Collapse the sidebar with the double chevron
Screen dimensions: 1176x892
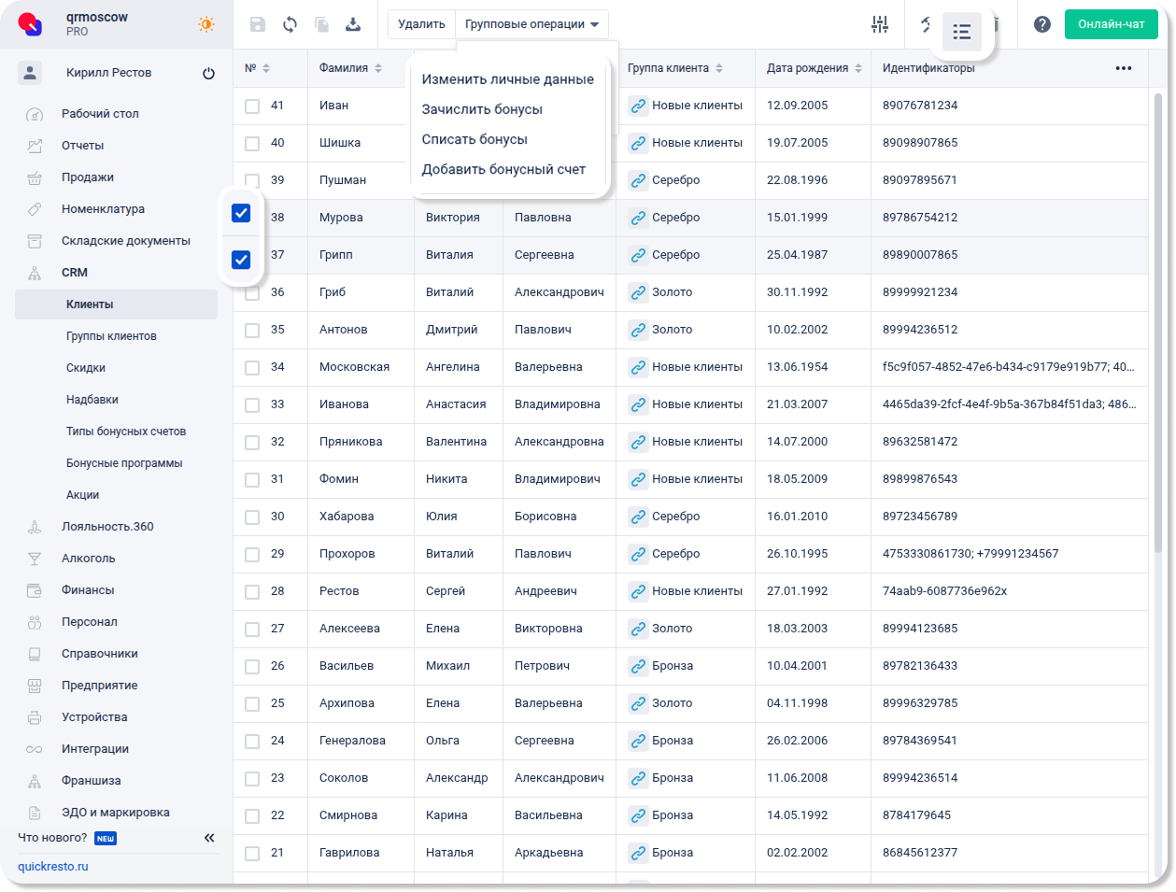(209, 838)
